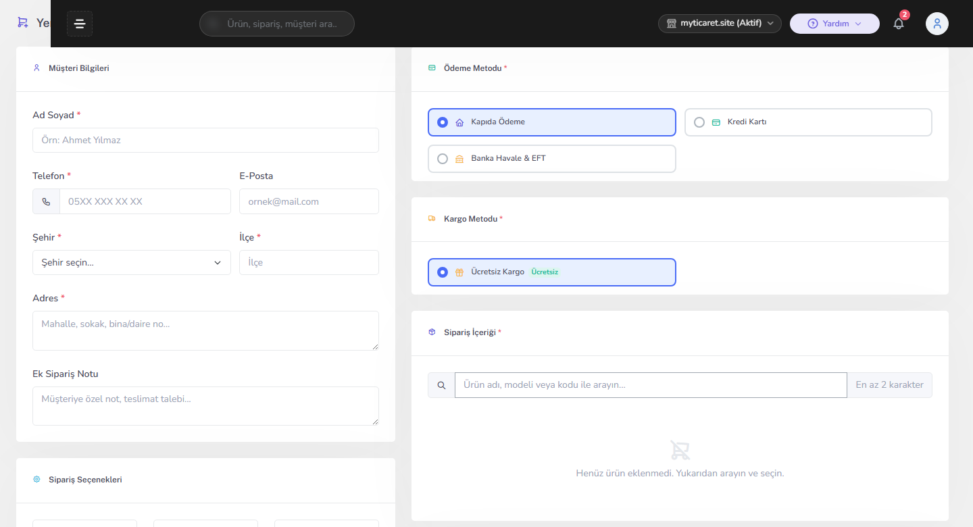Click the truck icon next to Kargo Metodu

[x=432, y=219]
